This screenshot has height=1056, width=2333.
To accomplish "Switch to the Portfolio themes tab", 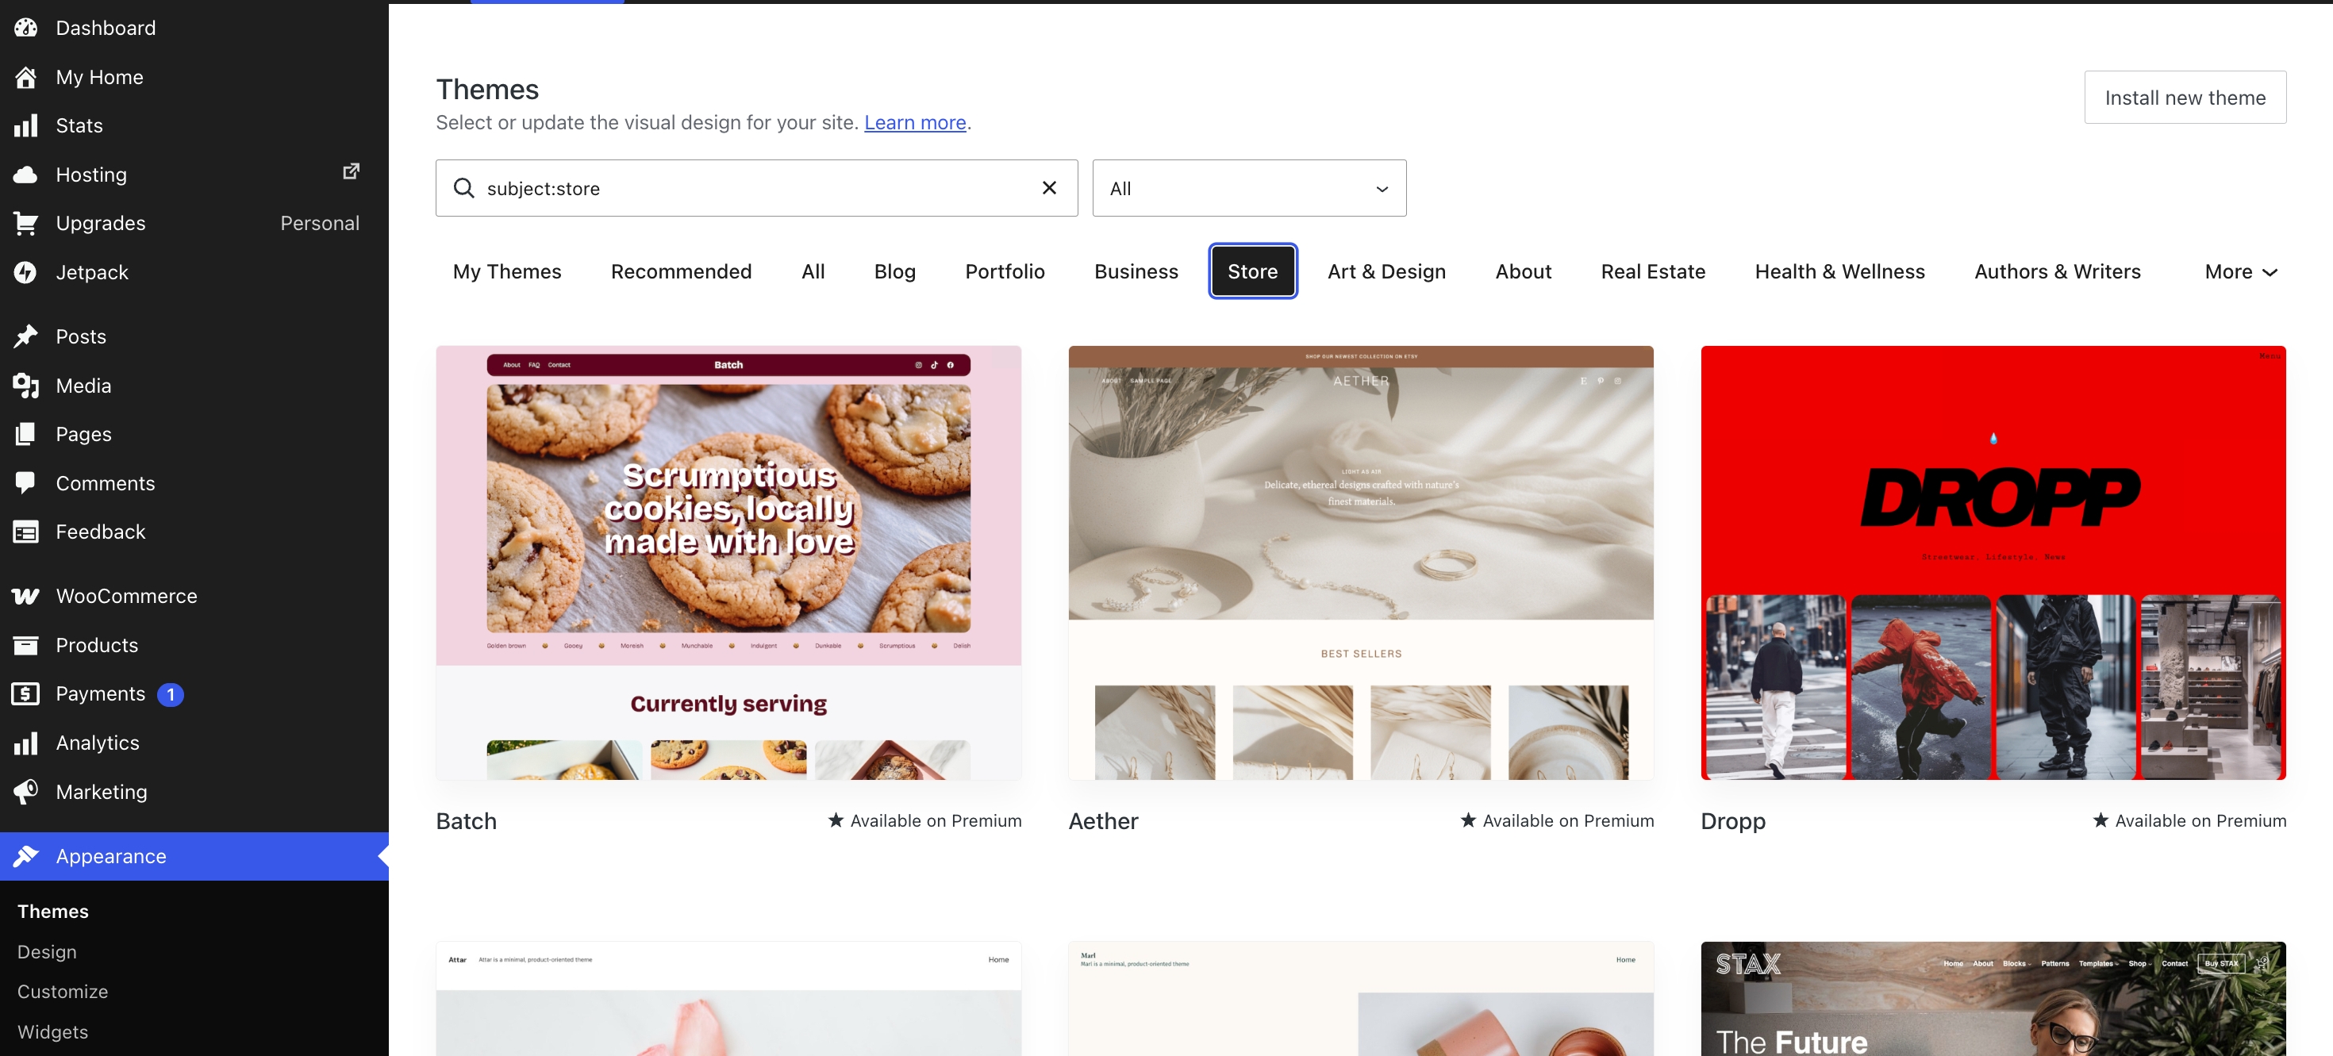I will [1005, 271].
